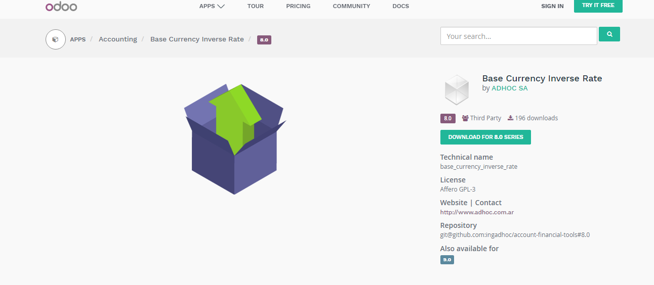
Task: Click the Third Party people icon
Action: point(465,118)
